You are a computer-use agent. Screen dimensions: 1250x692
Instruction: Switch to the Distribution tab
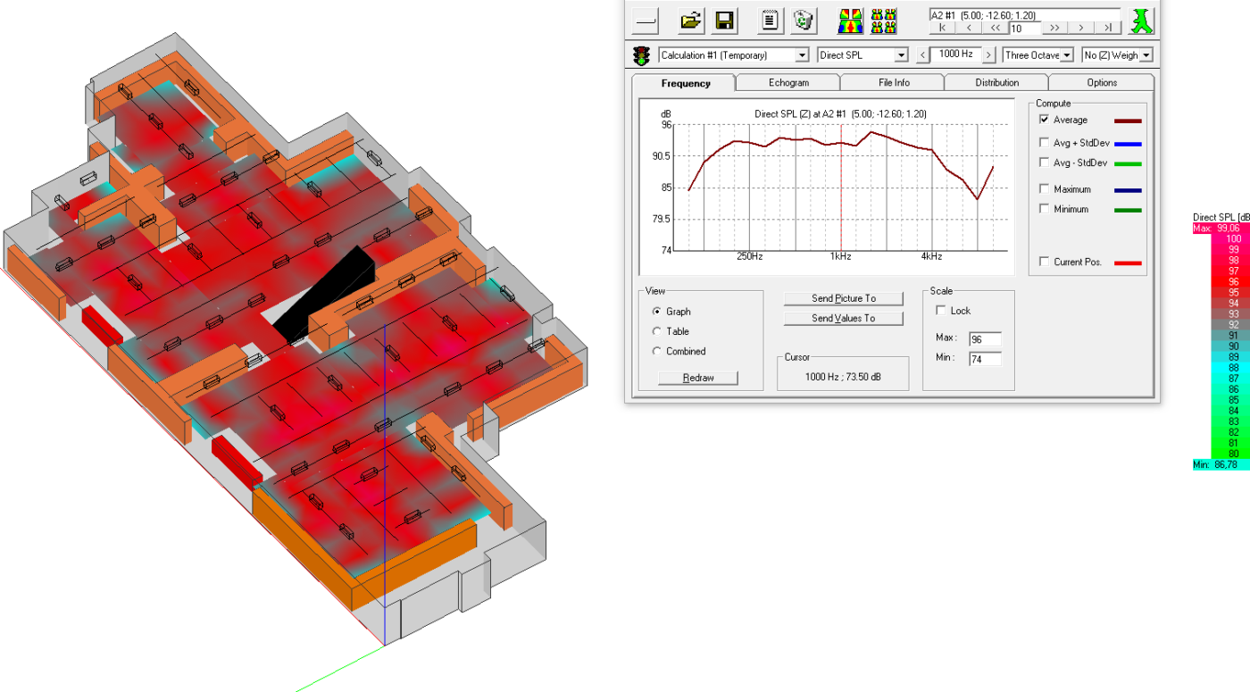pyautogui.click(x=997, y=83)
